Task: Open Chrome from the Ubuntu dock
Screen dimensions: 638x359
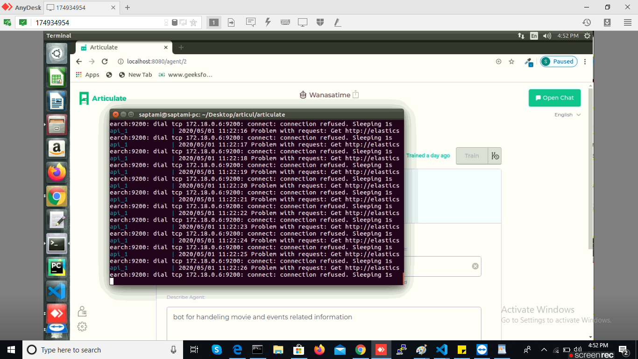Action: (x=57, y=197)
